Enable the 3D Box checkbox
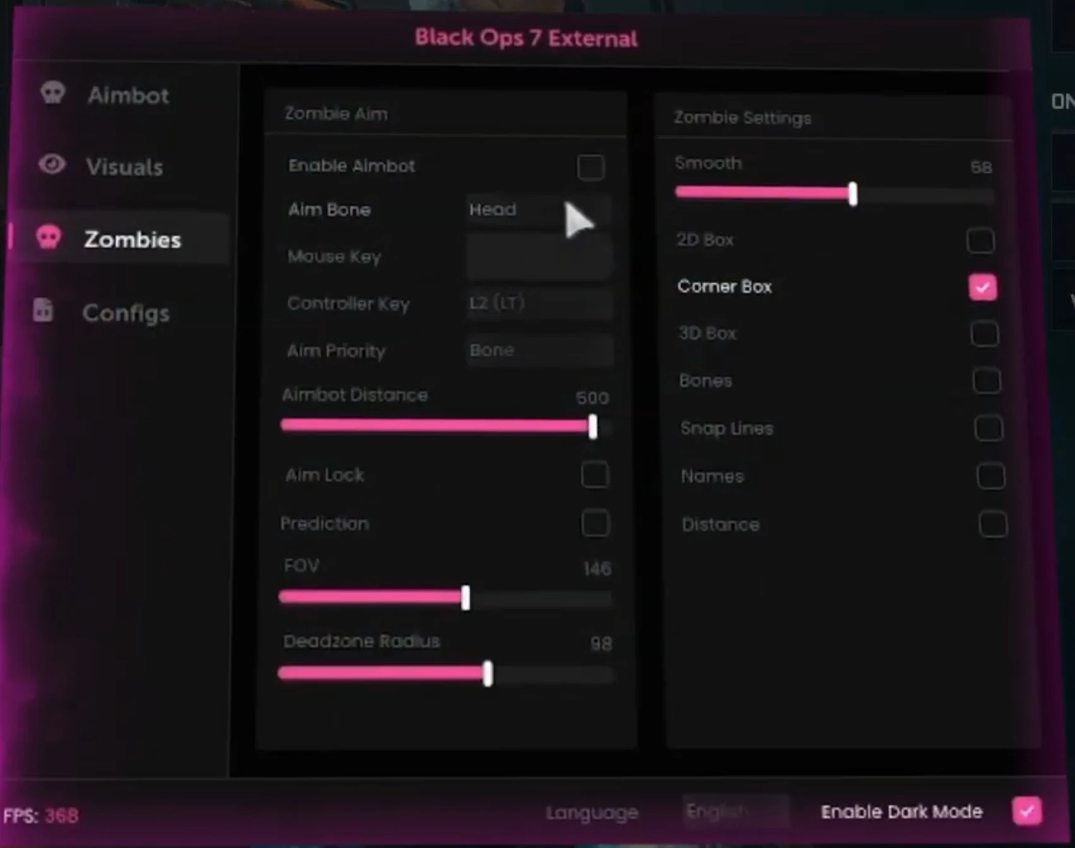This screenshot has width=1075, height=848. coord(985,334)
